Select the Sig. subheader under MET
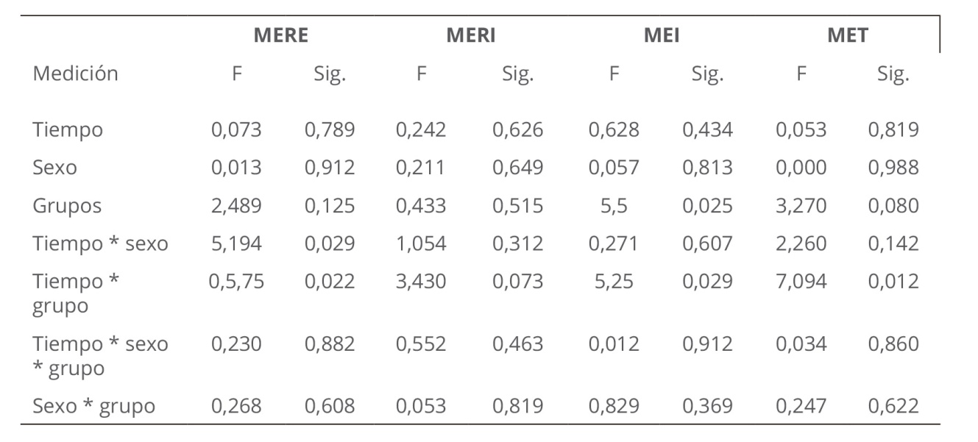The height and width of the screenshot is (442, 978). [893, 74]
